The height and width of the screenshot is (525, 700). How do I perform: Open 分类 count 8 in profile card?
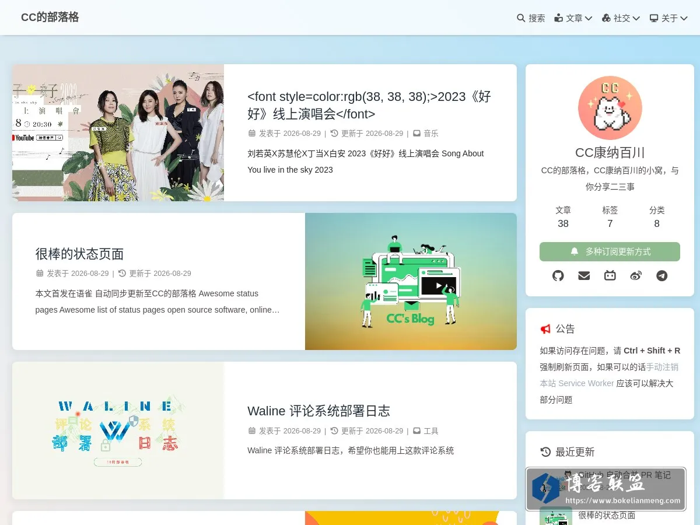click(657, 216)
